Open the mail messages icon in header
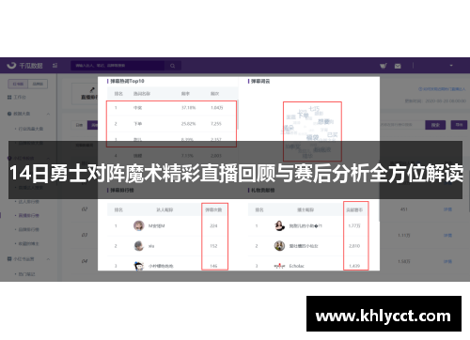This screenshot has height=340, width=470. 398,66
